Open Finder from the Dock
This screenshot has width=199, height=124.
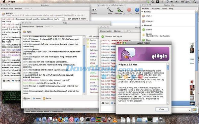tap(38, 119)
